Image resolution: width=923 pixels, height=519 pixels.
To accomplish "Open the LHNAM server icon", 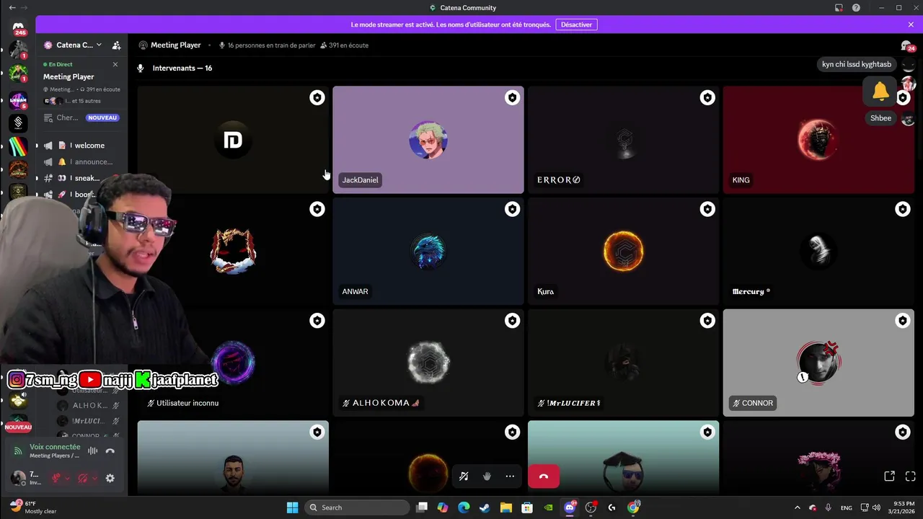I will point(18,99).
